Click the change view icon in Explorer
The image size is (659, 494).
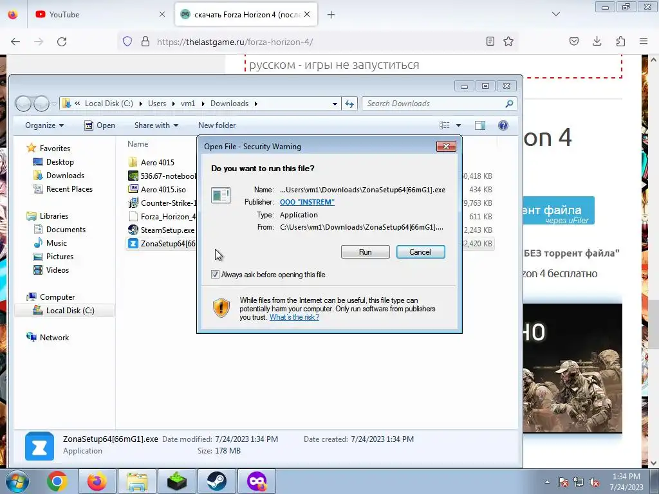point(444,125)
